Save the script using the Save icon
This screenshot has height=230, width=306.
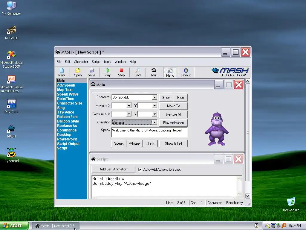click(91, 72)
